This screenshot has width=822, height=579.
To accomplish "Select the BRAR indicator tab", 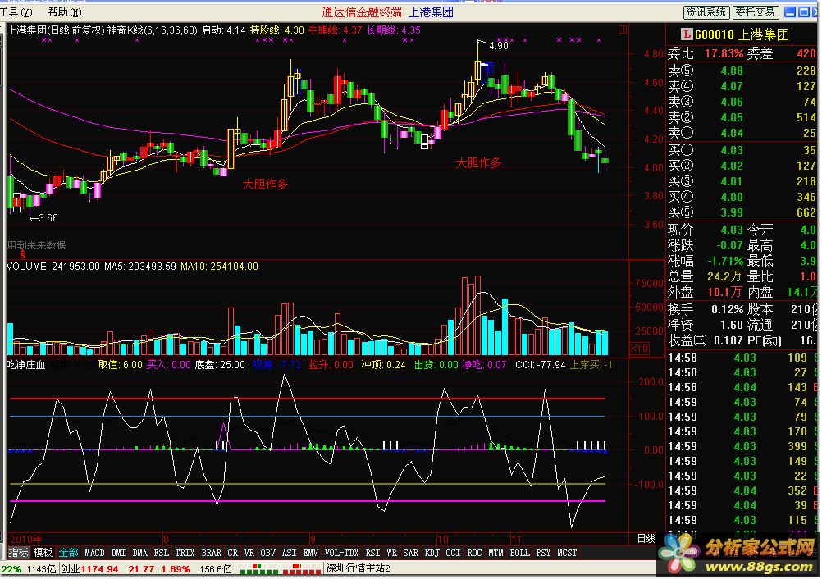I will click(x=212, y=553).
